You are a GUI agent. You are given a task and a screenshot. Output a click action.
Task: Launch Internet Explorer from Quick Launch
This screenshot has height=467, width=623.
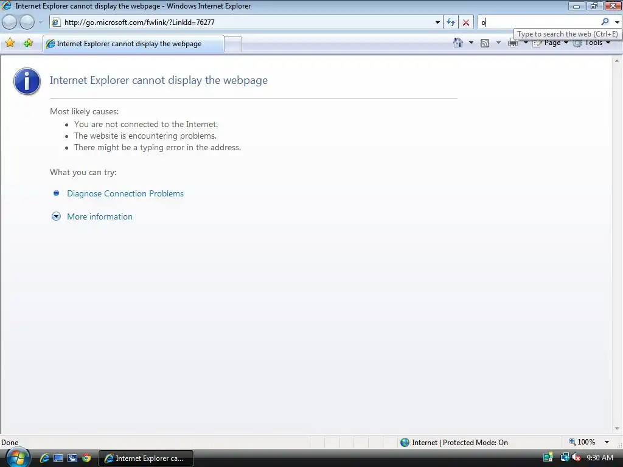[44, 458]
